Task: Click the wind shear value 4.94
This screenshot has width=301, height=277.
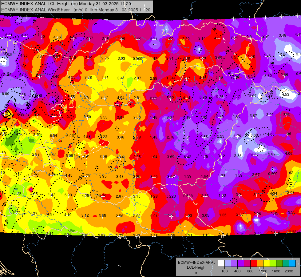Action: click(121, 98)
